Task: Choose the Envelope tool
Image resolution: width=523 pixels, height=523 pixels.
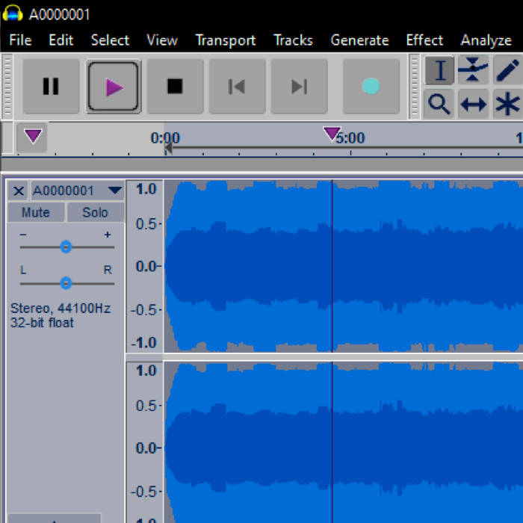Action: click(x=473, y=71)
